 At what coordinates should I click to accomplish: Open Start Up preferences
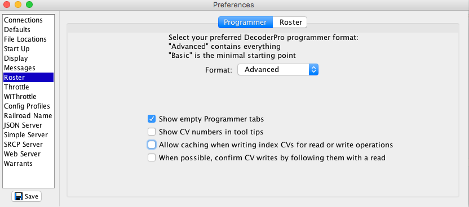(28, 48)
